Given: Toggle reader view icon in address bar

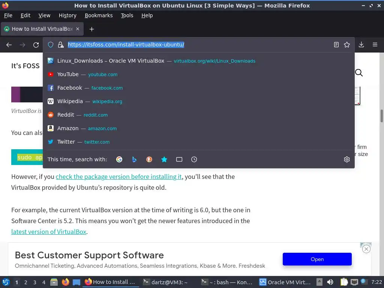Looking at the screenshot, I should pyautogui.click(x=336, y=45).
